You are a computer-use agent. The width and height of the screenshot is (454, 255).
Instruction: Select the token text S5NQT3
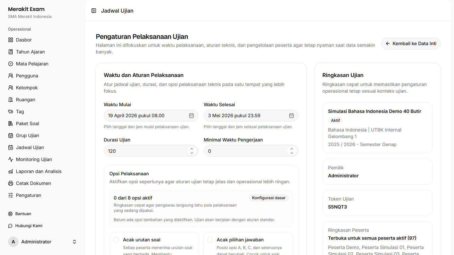337,207
